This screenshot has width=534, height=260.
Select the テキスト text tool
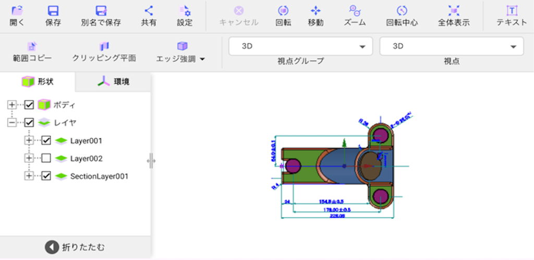512,17
